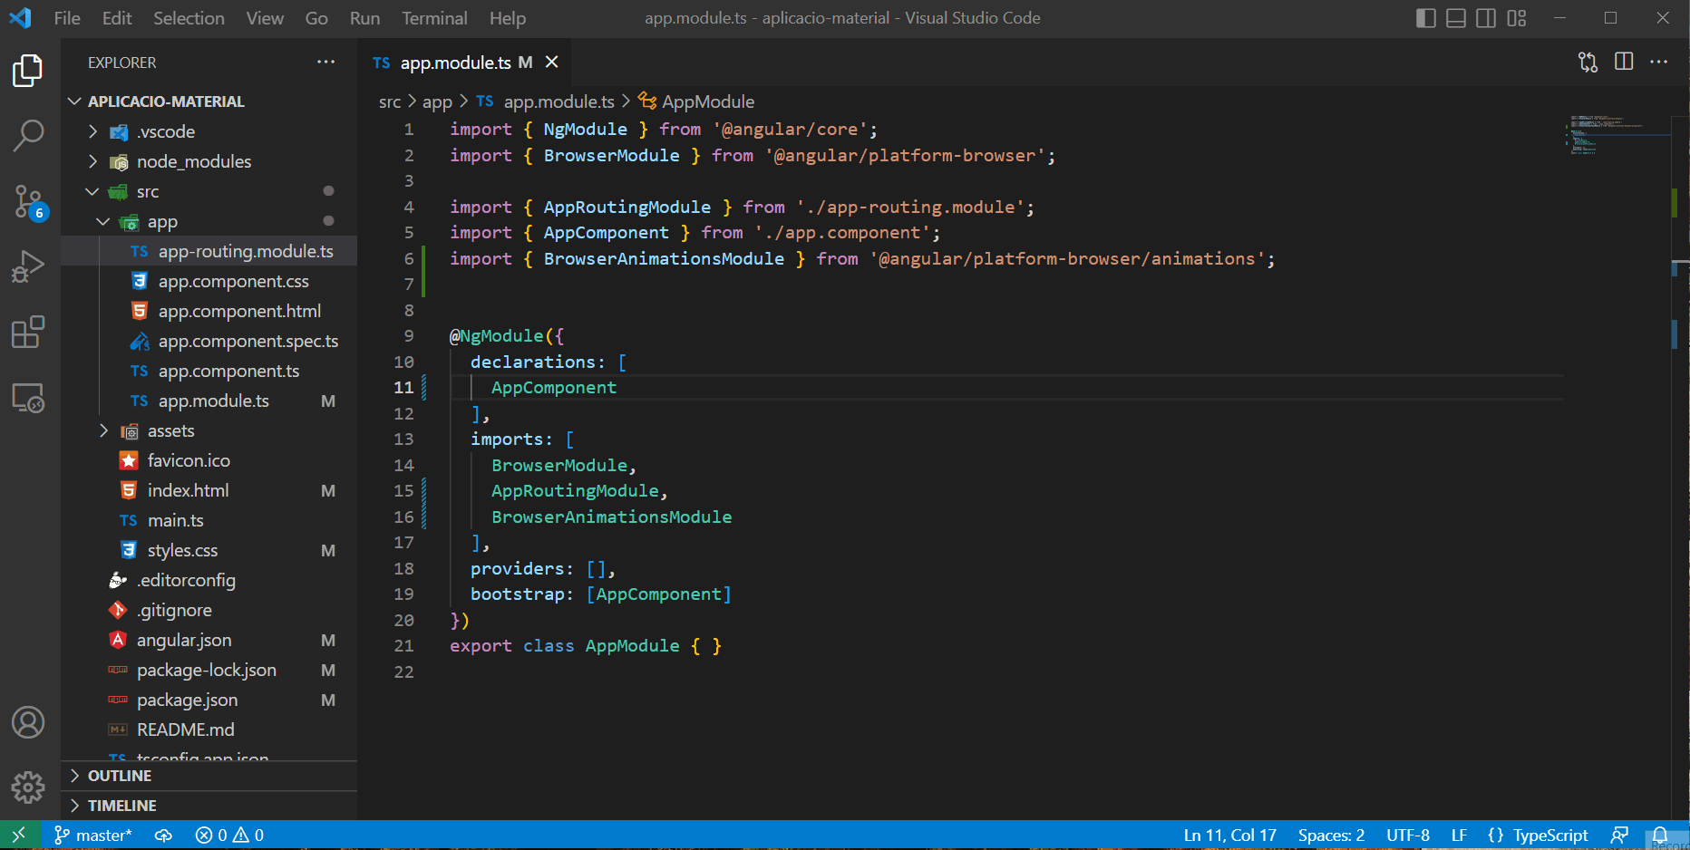
Task: Open the Terminal menu
Action: click(x=434, y=18)
